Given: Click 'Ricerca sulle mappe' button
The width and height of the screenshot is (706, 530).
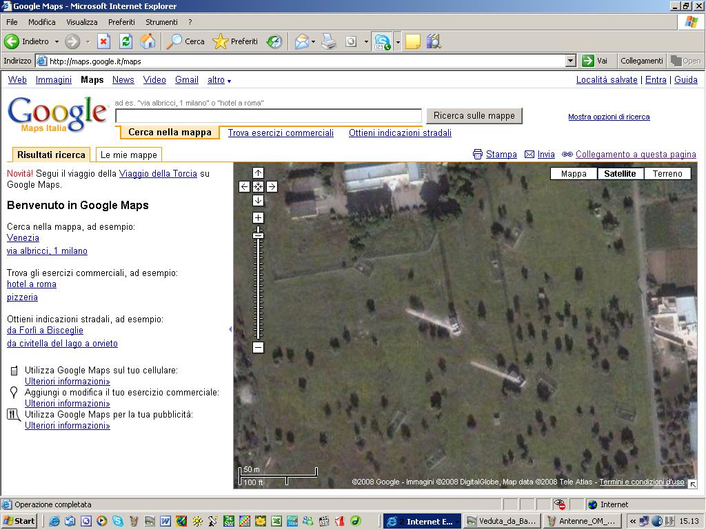Looking at the screenshot, I should coord(474,116).
